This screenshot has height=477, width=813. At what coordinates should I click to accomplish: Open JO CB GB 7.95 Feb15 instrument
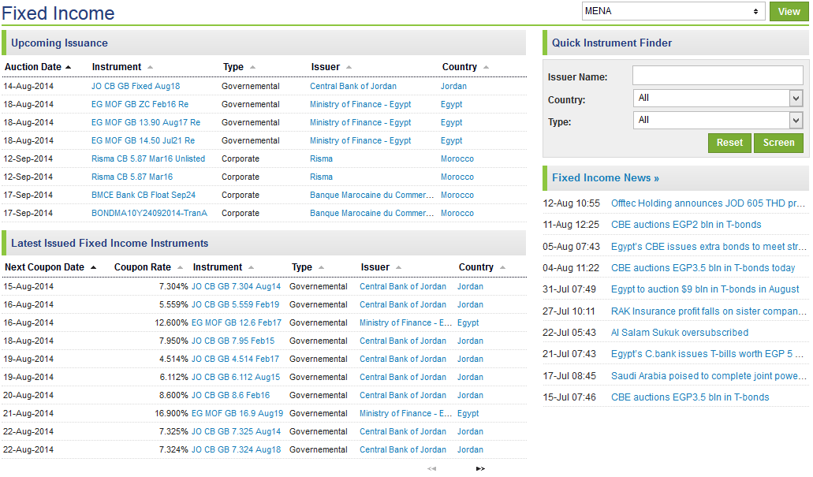pos(233,341)
